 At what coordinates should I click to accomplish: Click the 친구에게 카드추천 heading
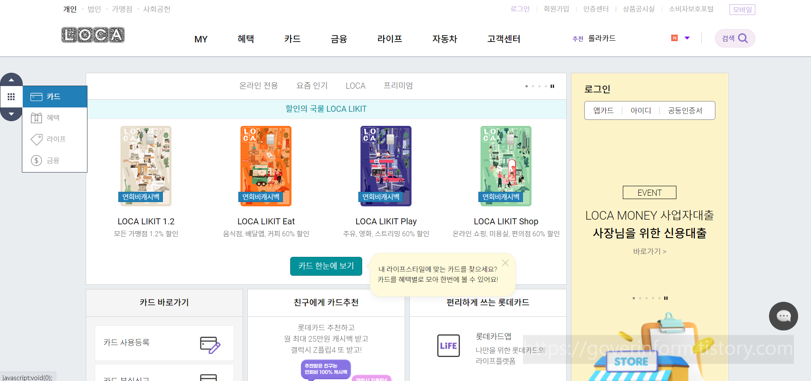pos(326,303)
